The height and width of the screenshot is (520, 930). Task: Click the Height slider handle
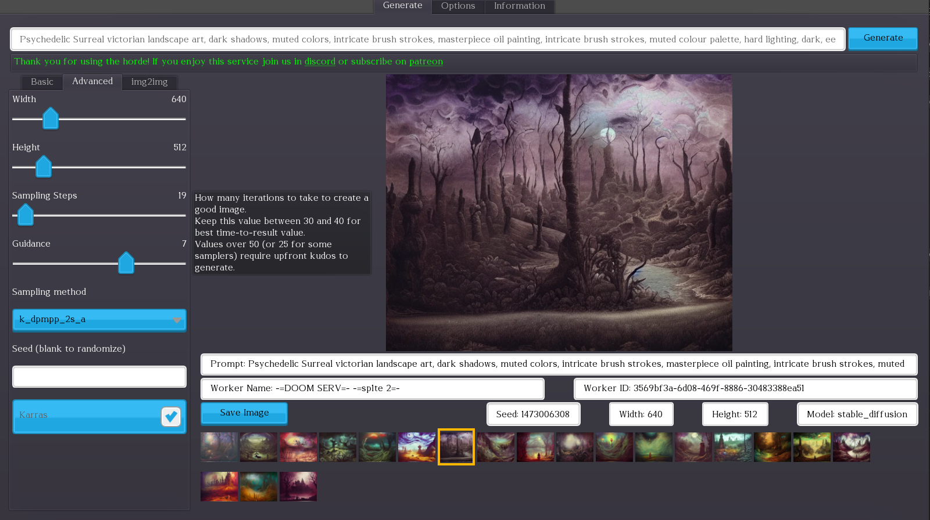(x=44, y=167)
